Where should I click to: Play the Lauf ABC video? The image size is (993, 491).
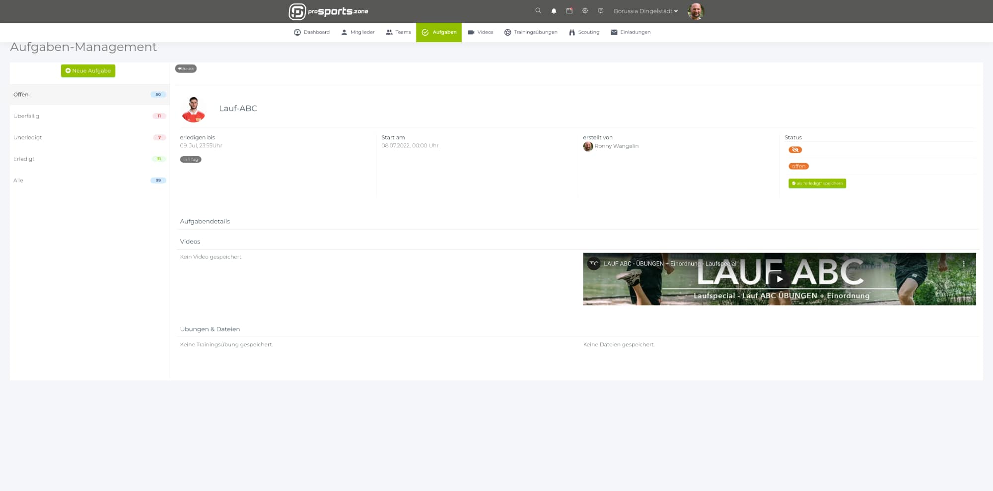pos(779,279)
